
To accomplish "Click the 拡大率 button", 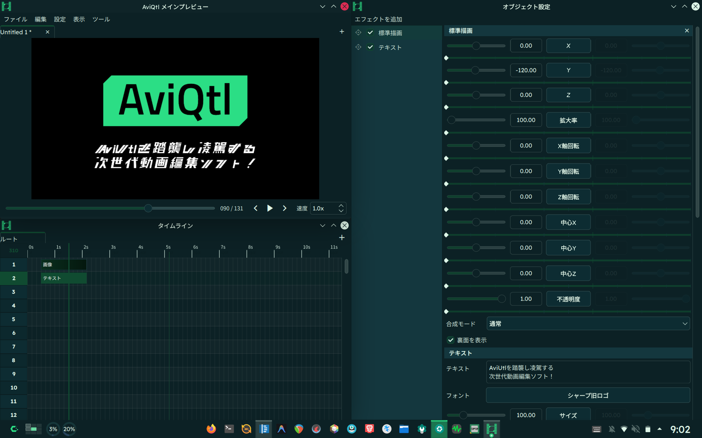I will [x=568, y=120].
